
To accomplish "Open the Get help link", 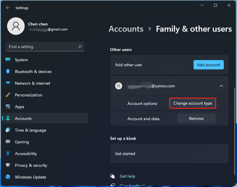I will click(x=127, y=176).
